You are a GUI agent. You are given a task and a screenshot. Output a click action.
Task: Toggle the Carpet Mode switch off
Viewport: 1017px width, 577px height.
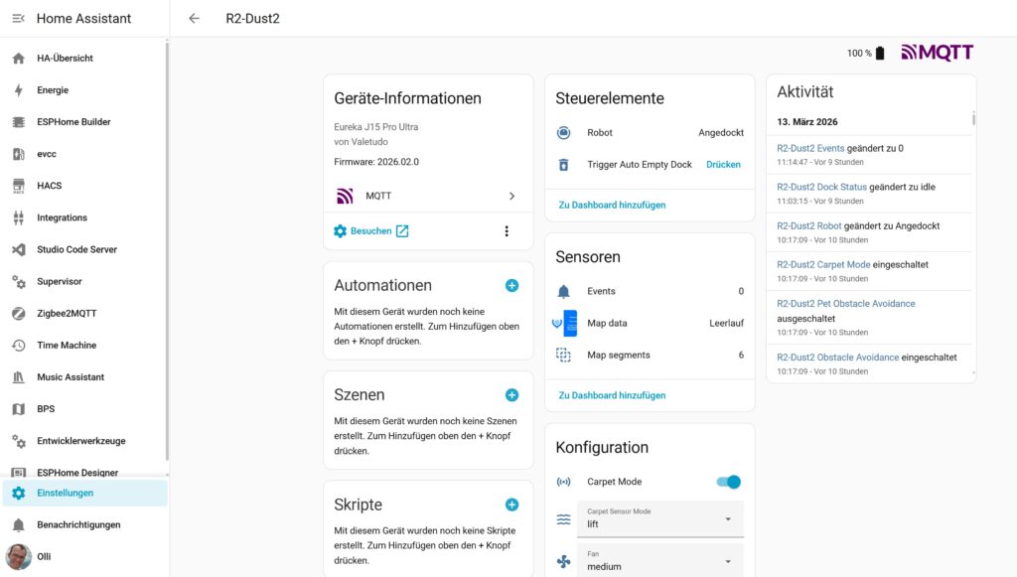pos(729,482)
